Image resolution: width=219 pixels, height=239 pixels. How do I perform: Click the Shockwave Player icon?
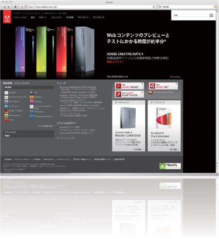click(x=150, y=92)
